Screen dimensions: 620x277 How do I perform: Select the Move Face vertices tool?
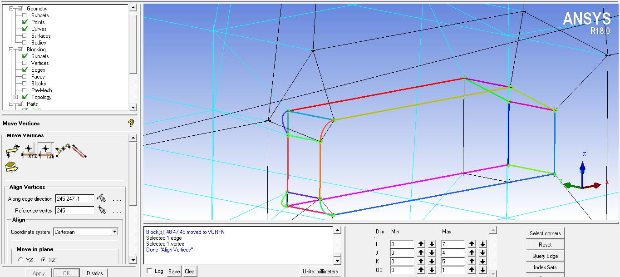11,167
